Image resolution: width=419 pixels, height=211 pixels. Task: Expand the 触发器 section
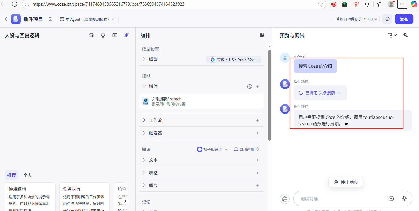(144, 133)
